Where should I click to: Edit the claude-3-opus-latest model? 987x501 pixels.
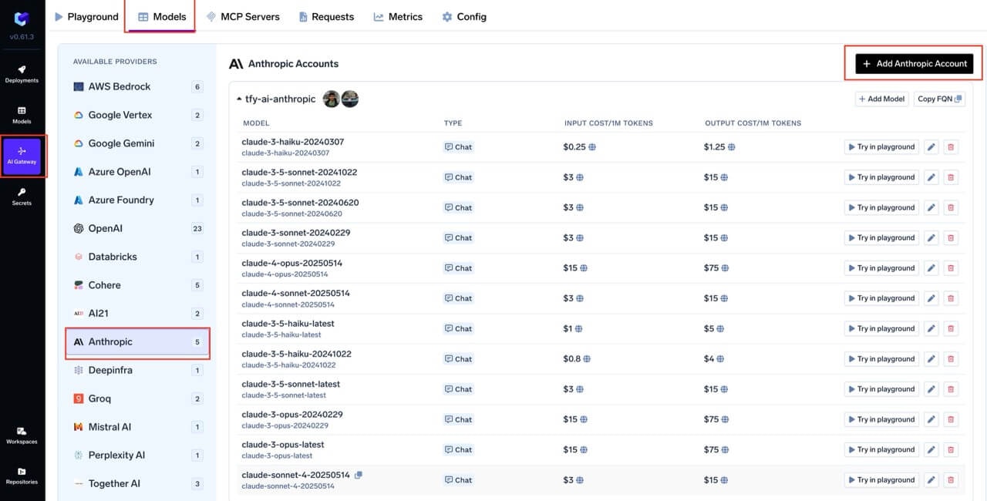(931, 449)
